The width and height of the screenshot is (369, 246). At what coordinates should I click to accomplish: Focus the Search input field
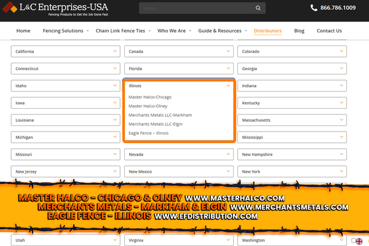coord(202,8)
